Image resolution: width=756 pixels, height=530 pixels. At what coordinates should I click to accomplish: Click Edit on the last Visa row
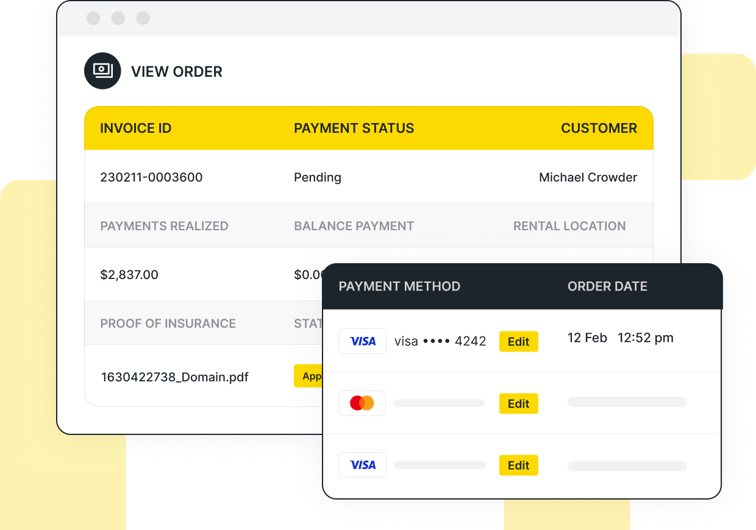(x=518, y=465)
